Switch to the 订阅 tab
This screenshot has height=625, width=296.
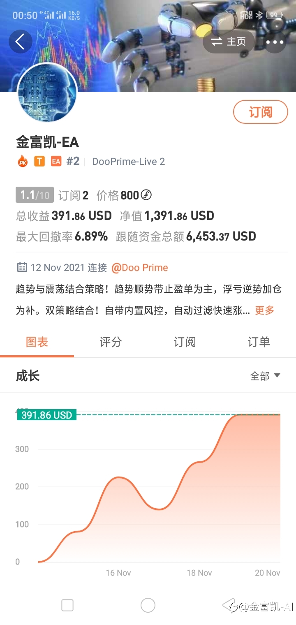[185, 342]
